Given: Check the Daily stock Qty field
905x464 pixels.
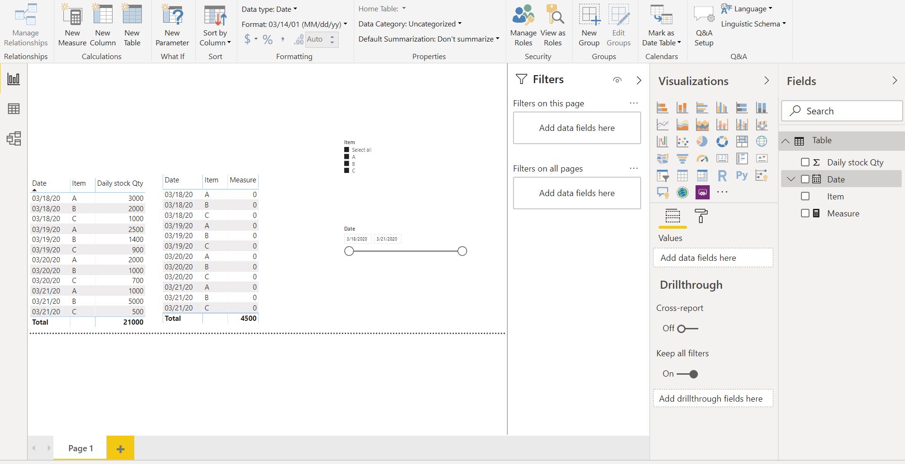Looking at the screenshot, I should 805,162.
